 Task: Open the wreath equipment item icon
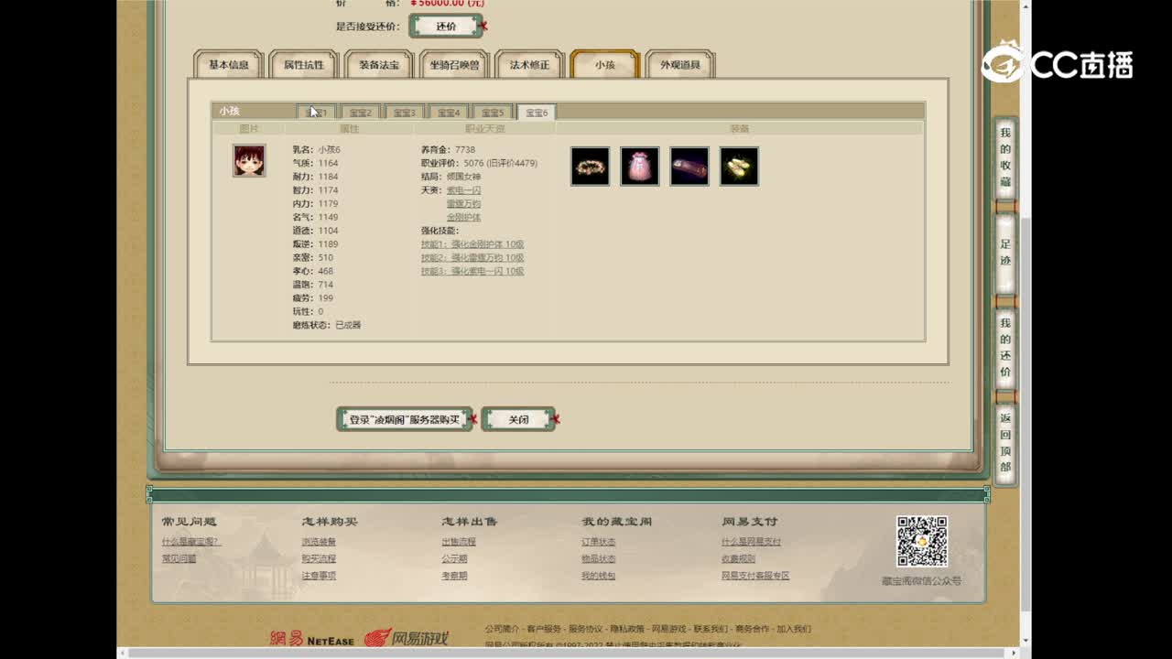pyautogui.click(x=590, y=165)
